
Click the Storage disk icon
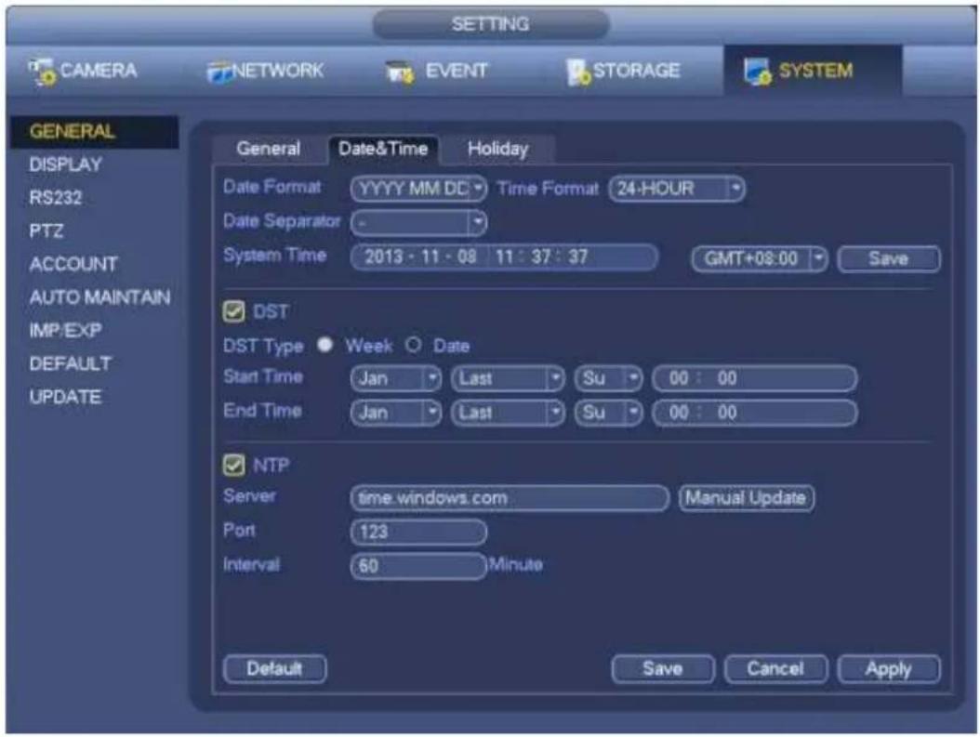[x=578, y=72]
